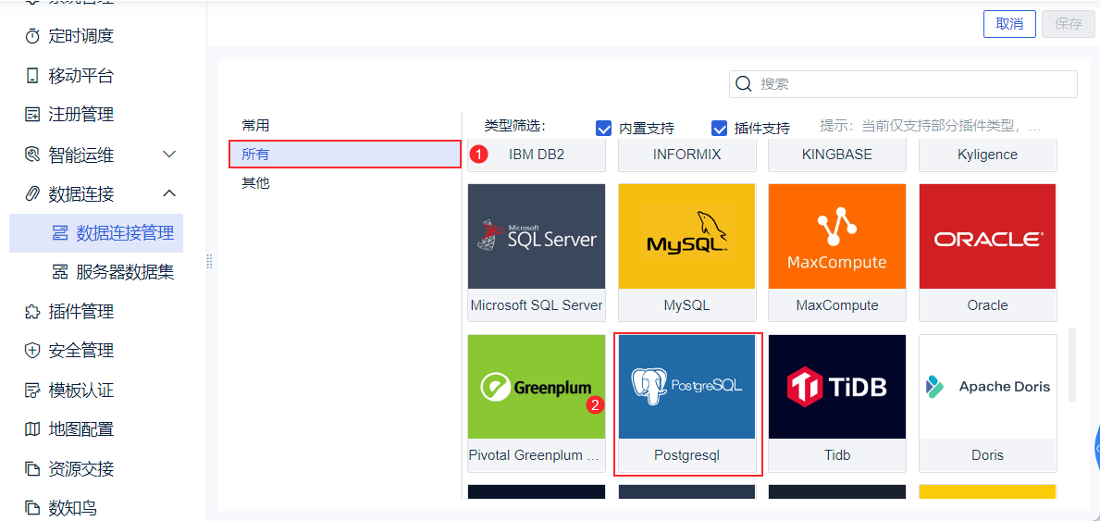
Task: Click the Postgresql label text
Action: tap(686, 455)
